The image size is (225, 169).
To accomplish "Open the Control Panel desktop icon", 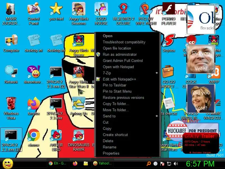I will pyautogui.click(x=33, y=14).
